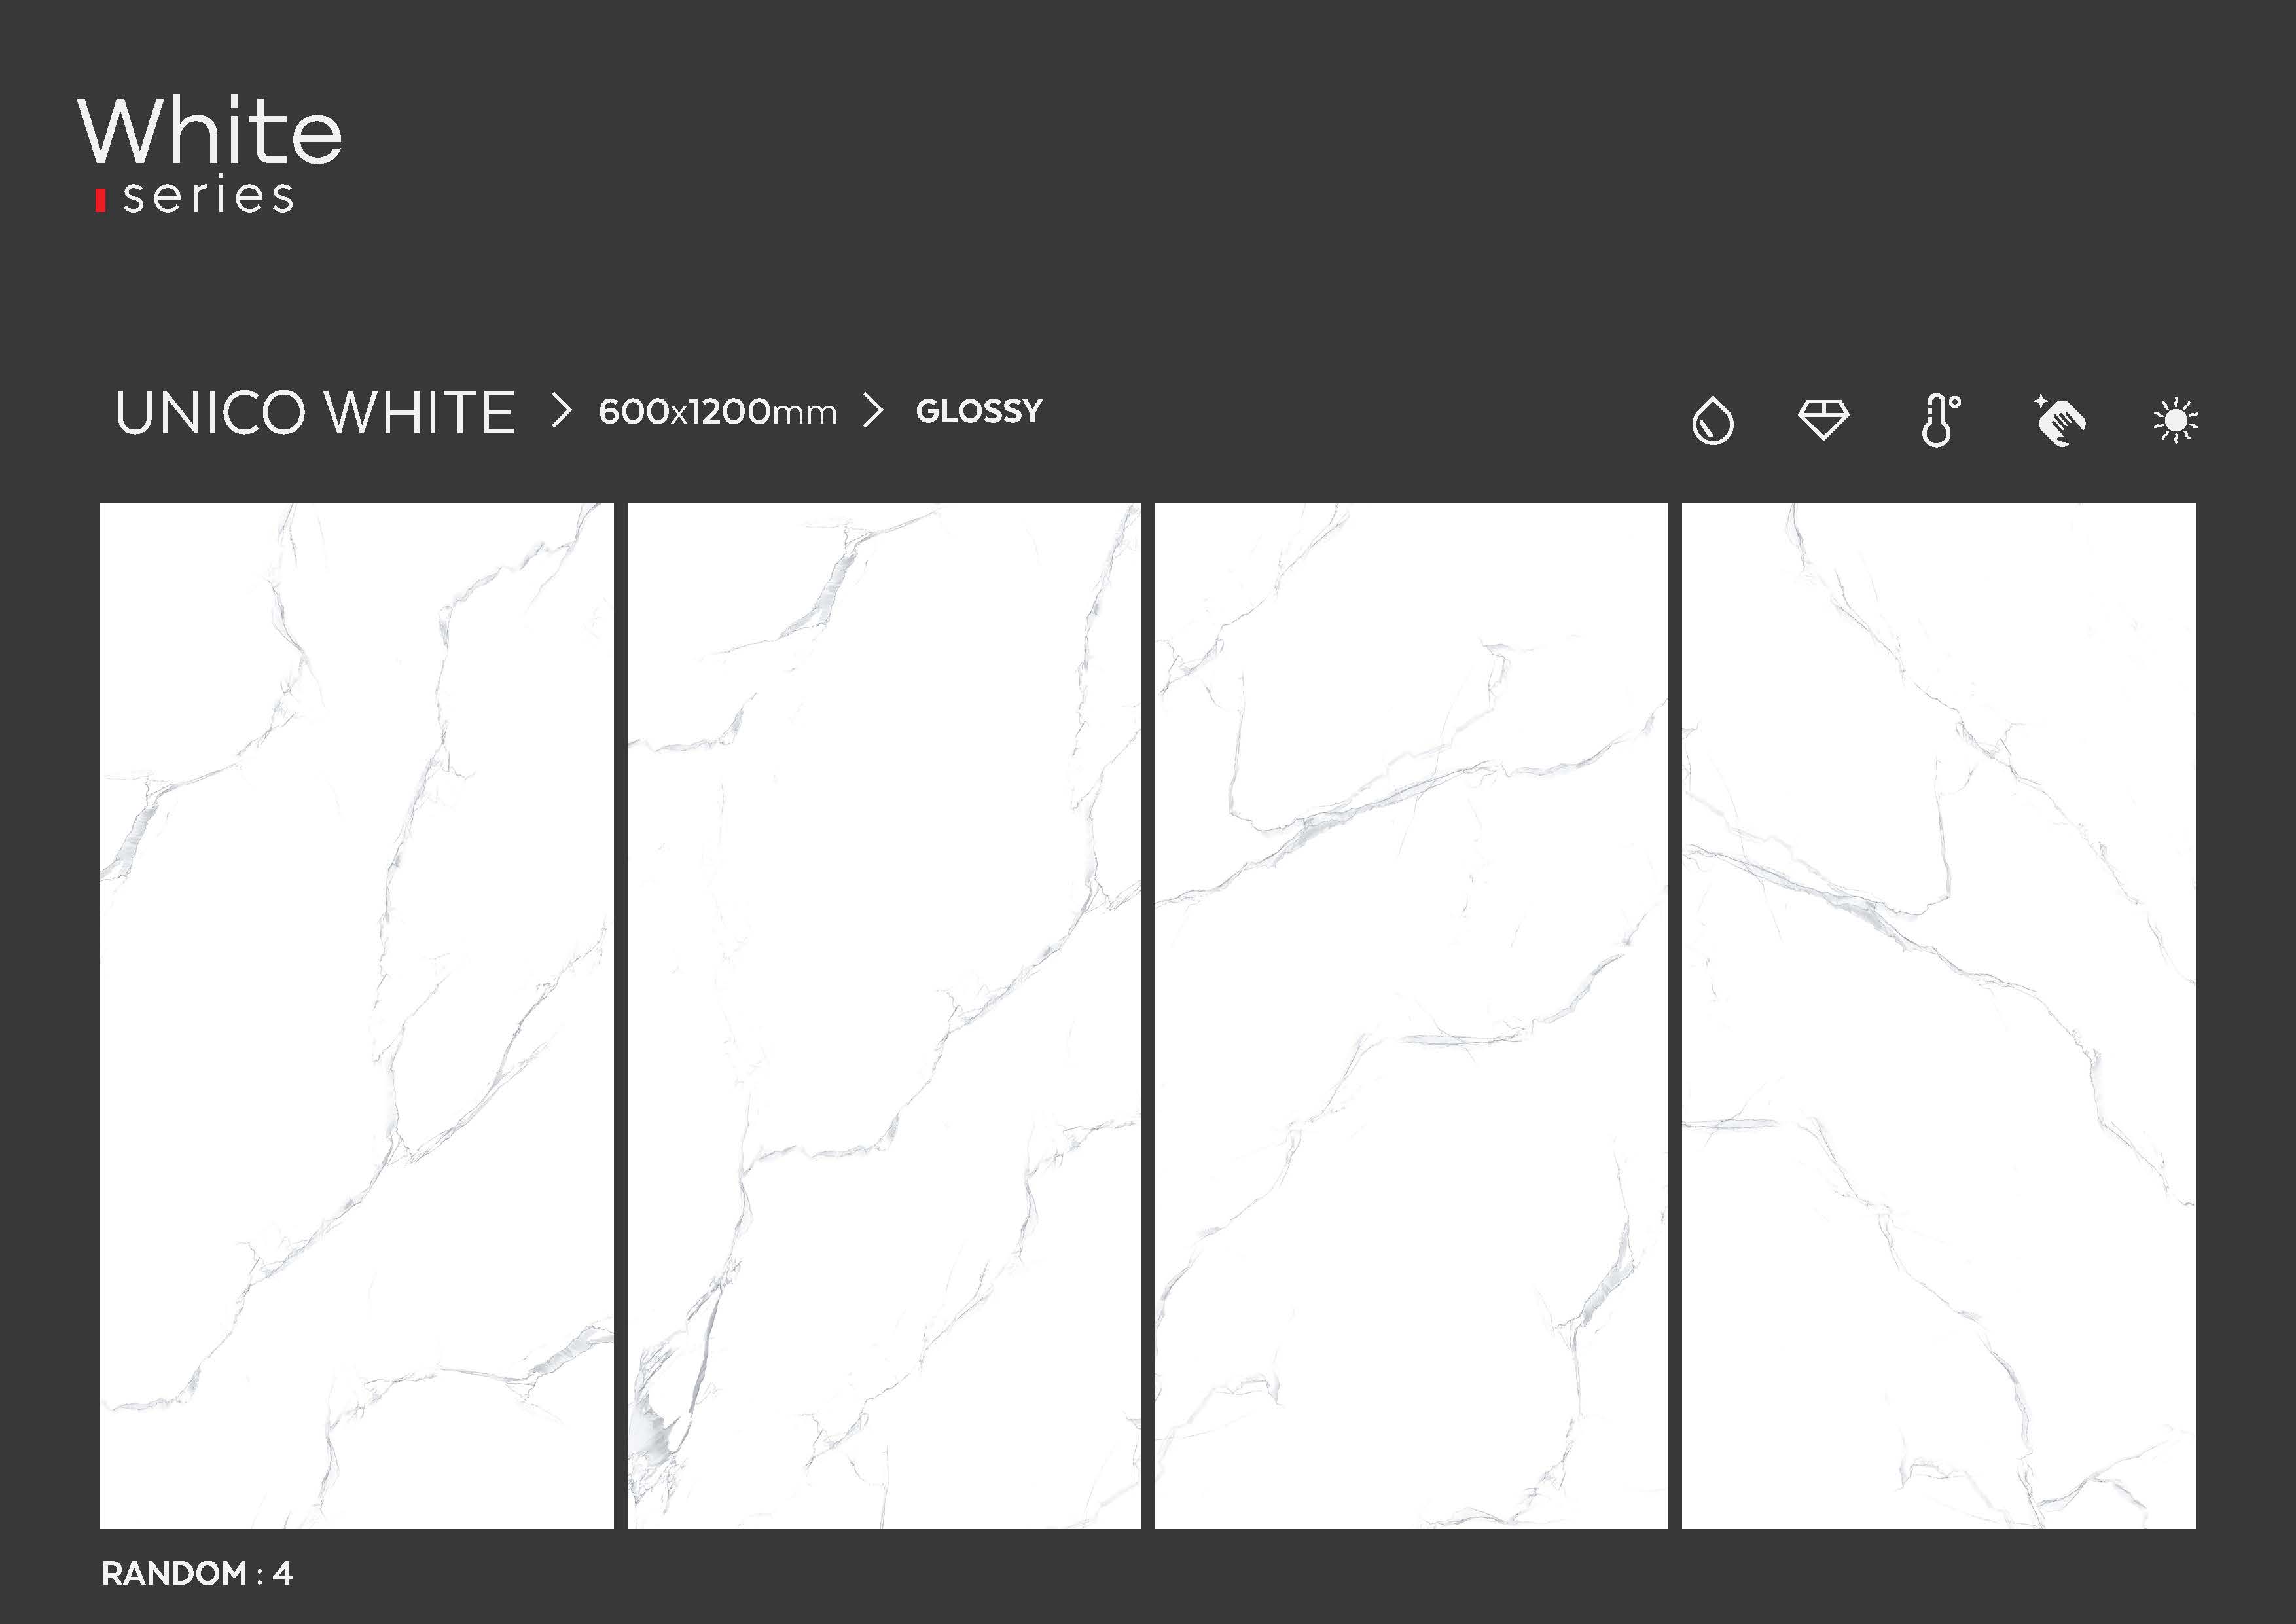The image size is (2296, 1624).
Task: Click the RANDOM : 4 label
Action: (x=197, y=1573)
